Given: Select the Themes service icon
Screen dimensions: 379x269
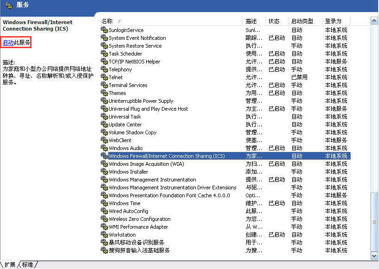Looking at the screenshot, I should 104,93.
